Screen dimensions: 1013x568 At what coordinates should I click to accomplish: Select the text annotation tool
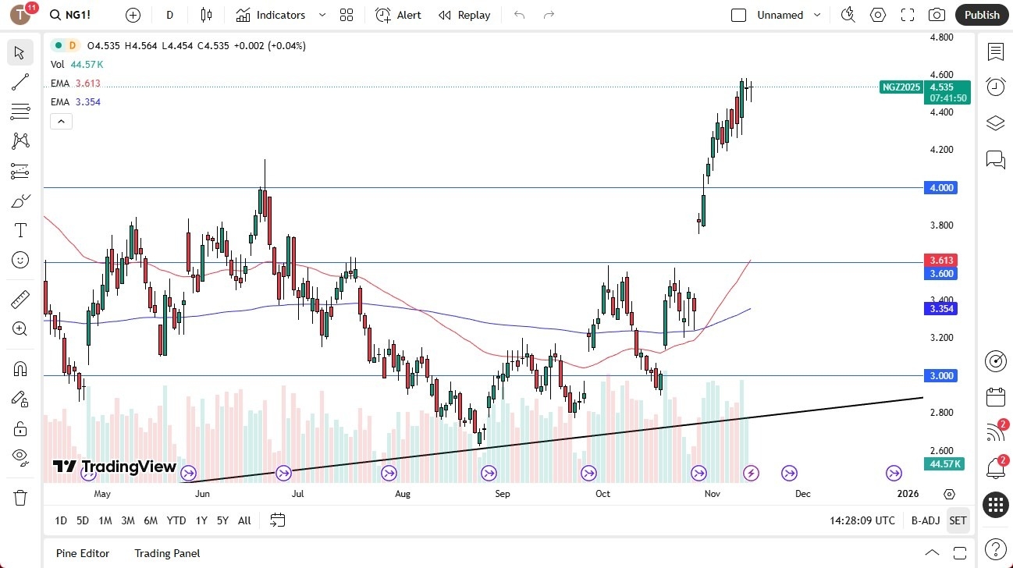[x=20, y=230]
